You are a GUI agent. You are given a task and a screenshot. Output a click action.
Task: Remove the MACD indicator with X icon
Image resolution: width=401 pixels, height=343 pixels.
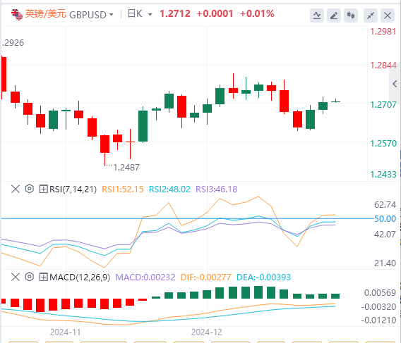(16, 277)
